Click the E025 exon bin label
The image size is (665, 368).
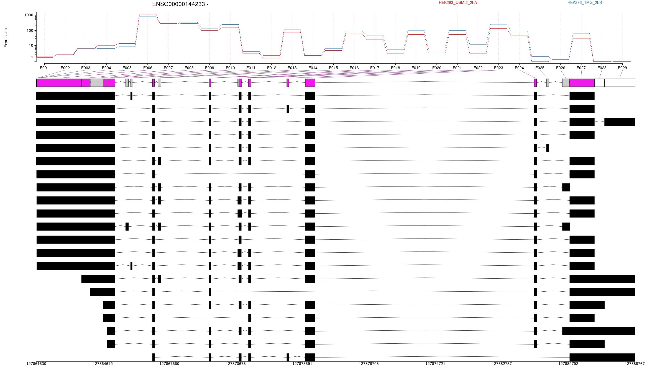[x=540, y=68]
